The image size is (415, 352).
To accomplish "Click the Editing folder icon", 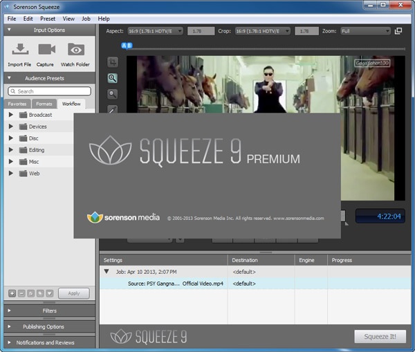I will [24, 150].
